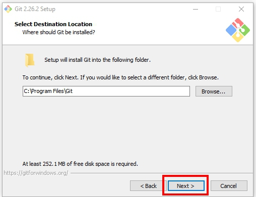
Task: Close the Git Setup window
Action: (241, 9)
